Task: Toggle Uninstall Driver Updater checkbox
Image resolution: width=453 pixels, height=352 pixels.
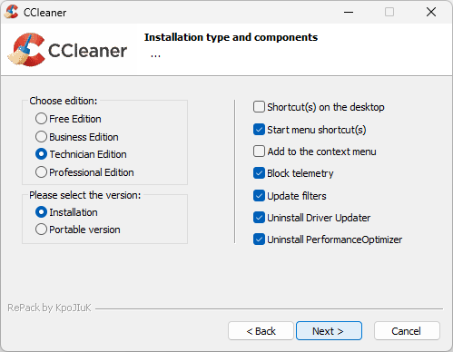Action: [x=259, y=218]
